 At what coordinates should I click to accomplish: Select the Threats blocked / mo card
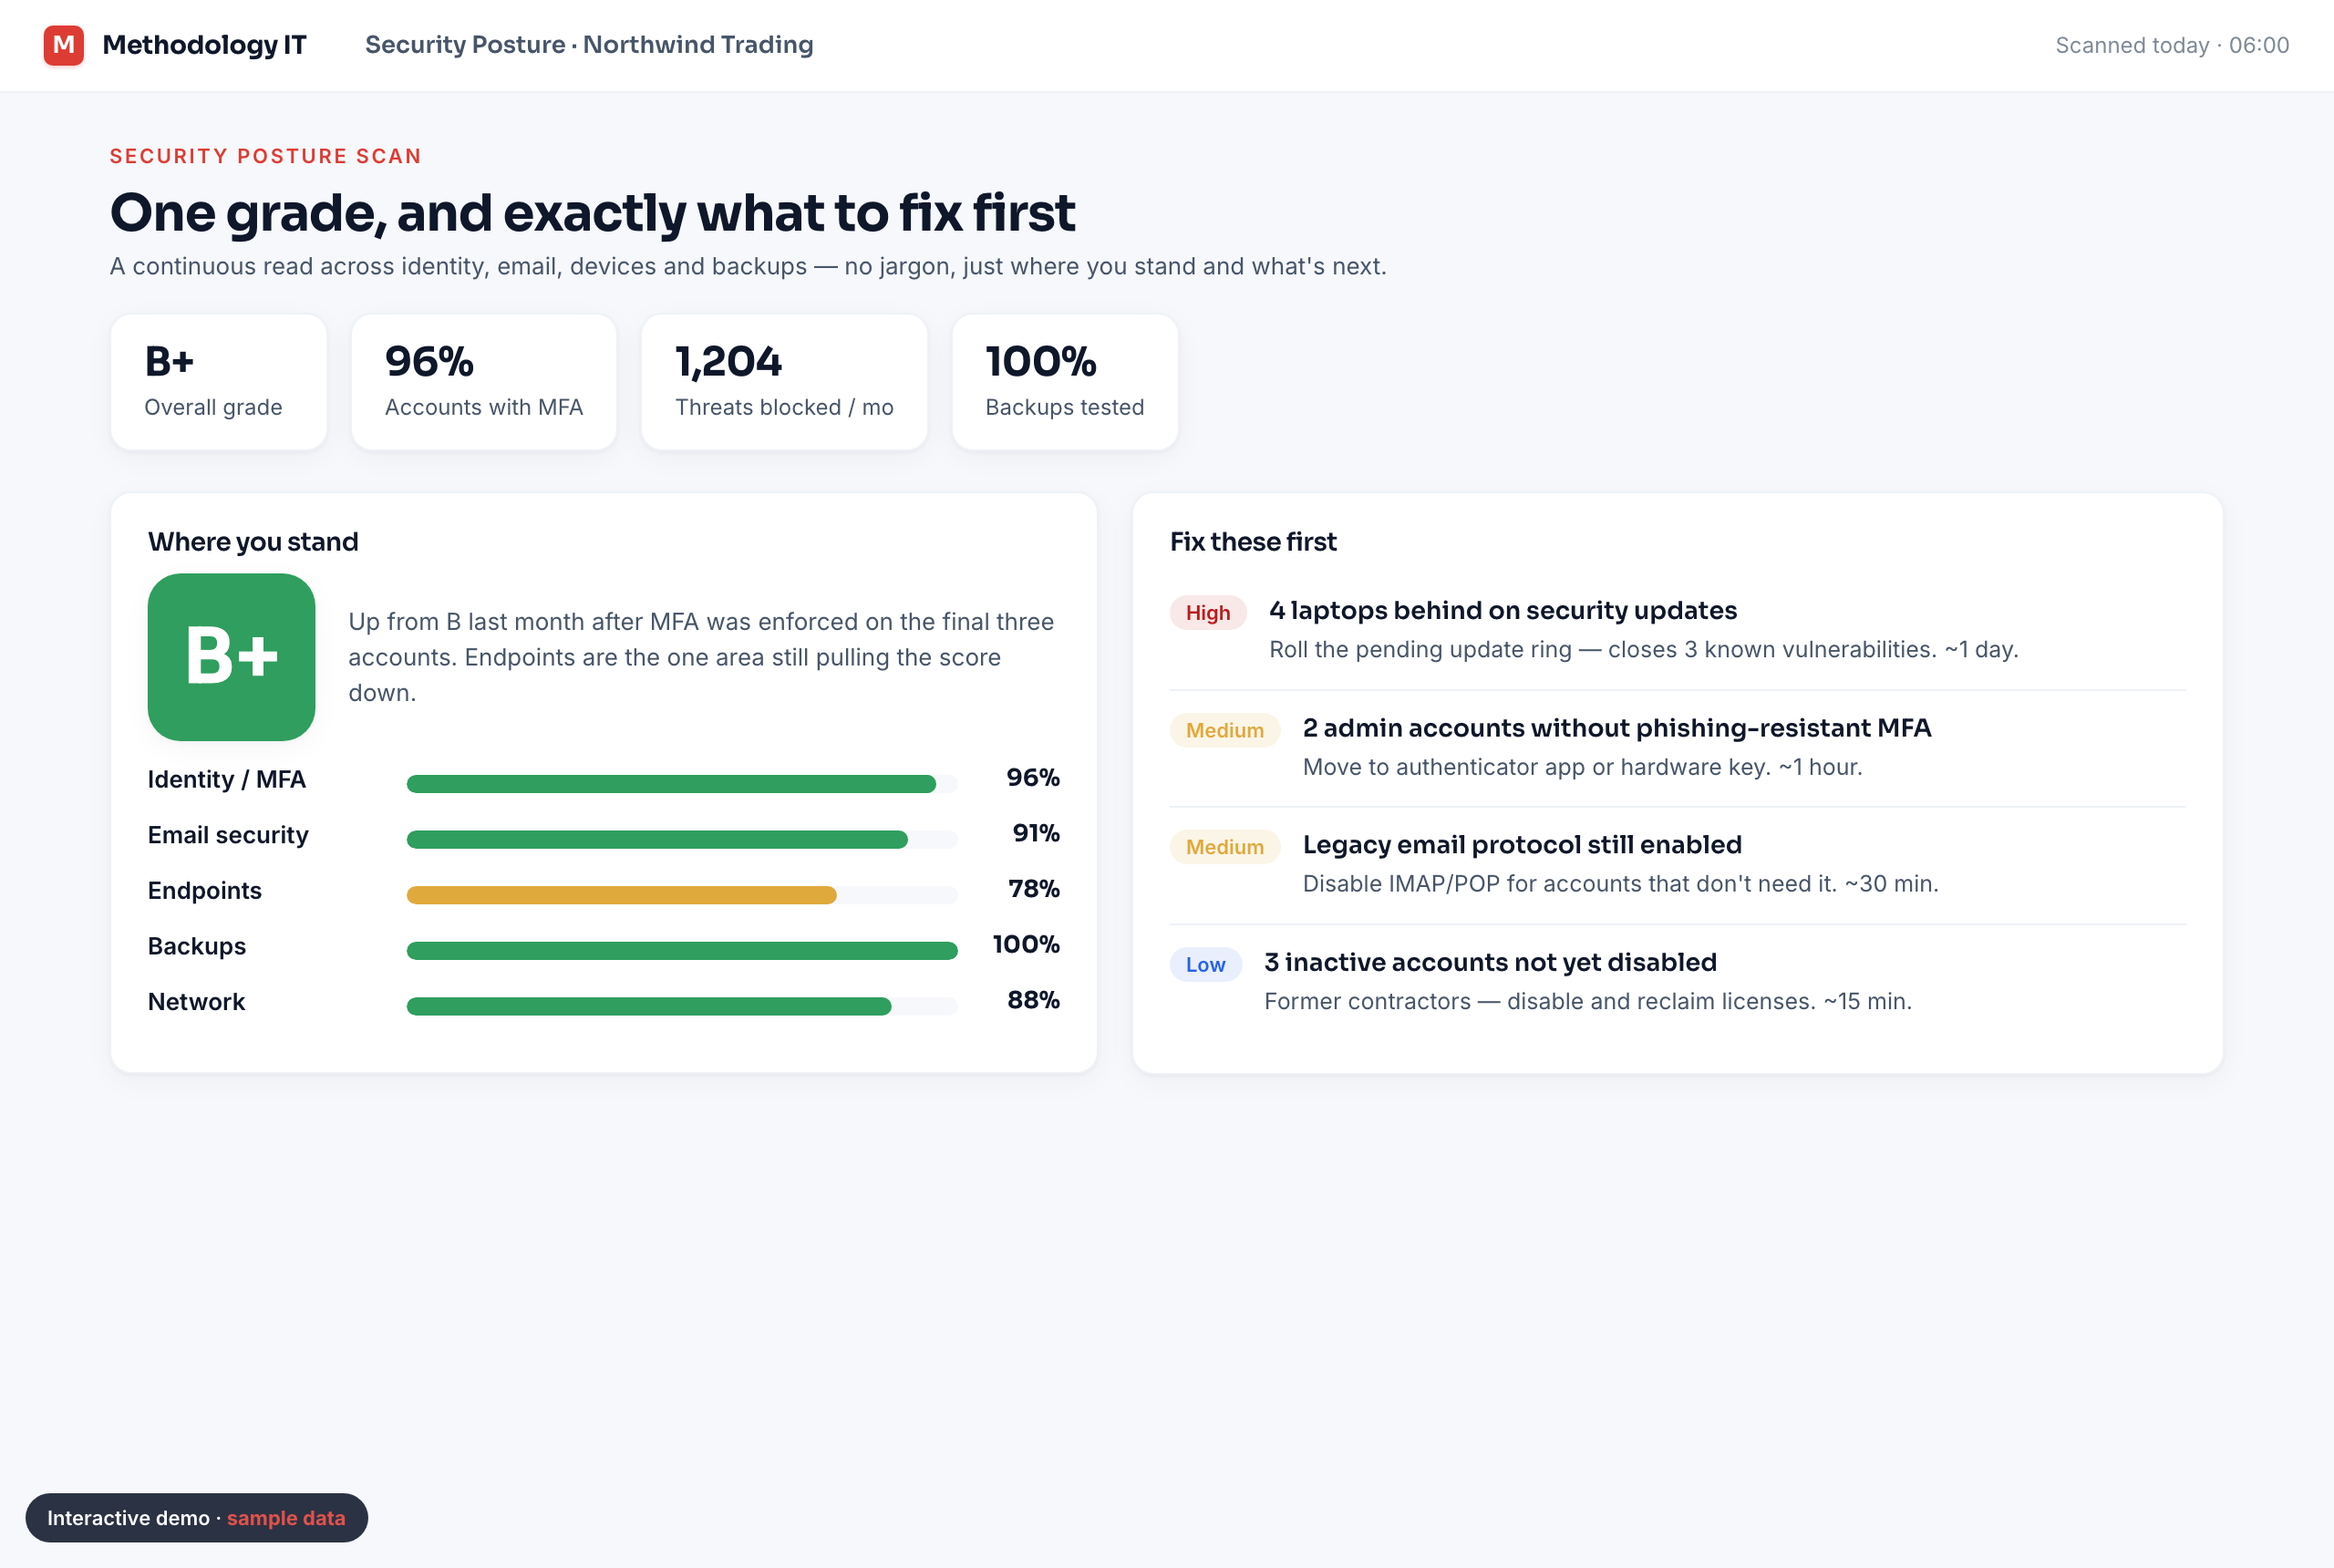(x=784, y=382)
